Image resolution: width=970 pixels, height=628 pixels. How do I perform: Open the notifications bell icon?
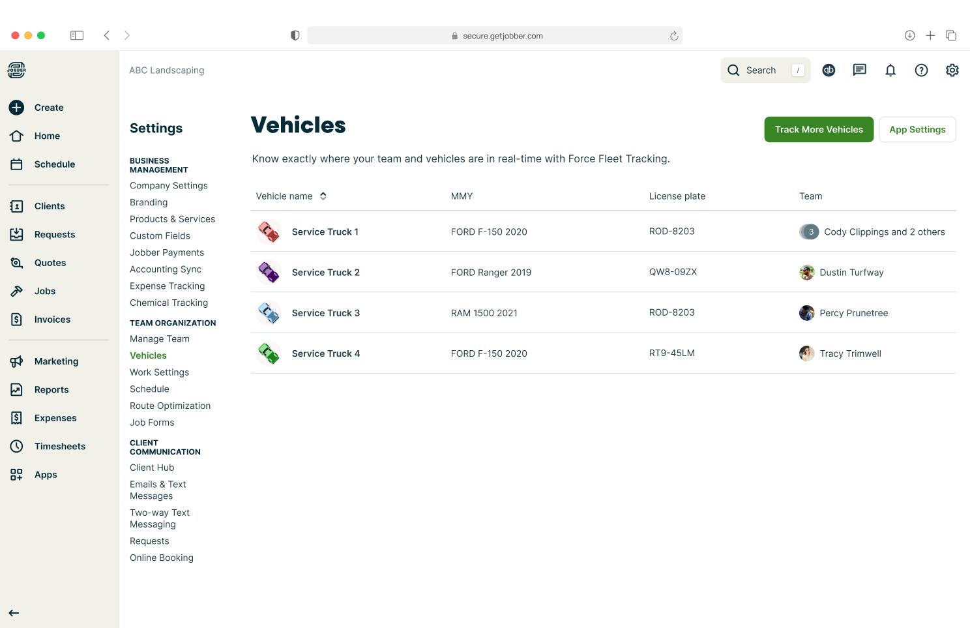click(x=890, y=70)
